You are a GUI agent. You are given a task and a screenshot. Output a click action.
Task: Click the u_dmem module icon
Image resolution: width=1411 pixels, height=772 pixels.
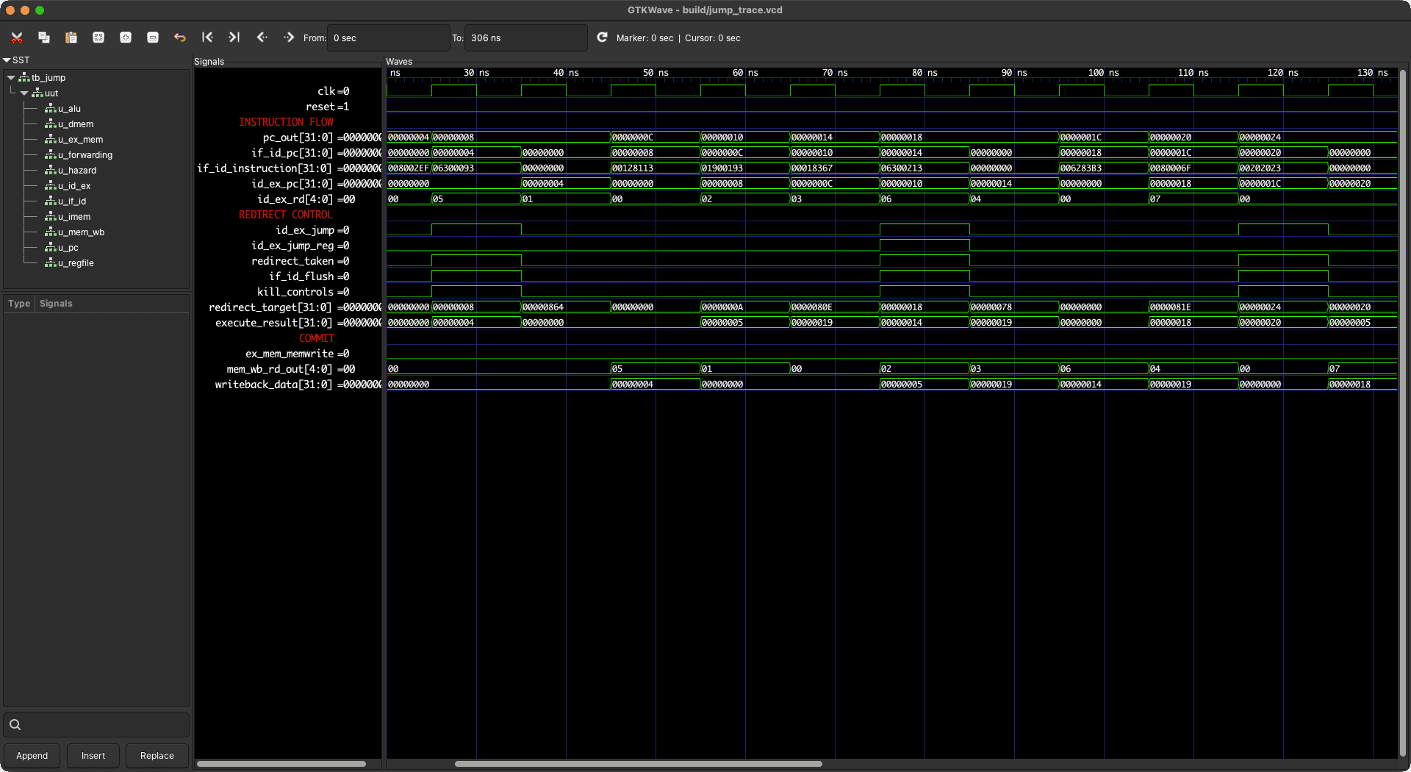51,124
